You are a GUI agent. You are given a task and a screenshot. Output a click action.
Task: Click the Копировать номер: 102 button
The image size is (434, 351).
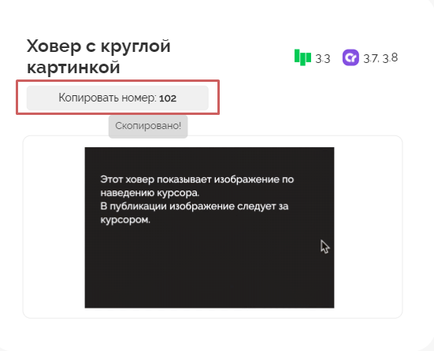(117, 98)
